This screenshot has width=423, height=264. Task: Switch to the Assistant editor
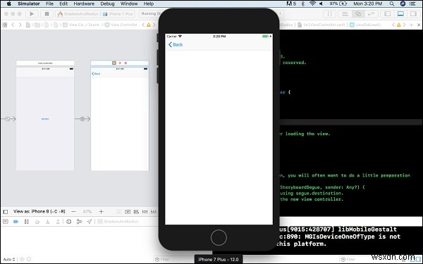pyautogui.click(x=358, y=14)
